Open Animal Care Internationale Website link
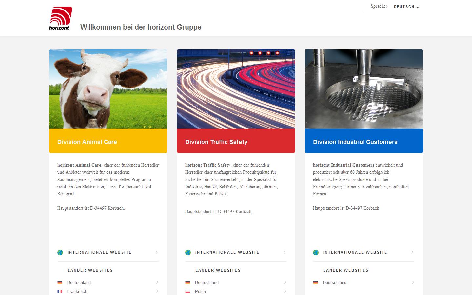The image size is (472, 295). click(99, 252)
